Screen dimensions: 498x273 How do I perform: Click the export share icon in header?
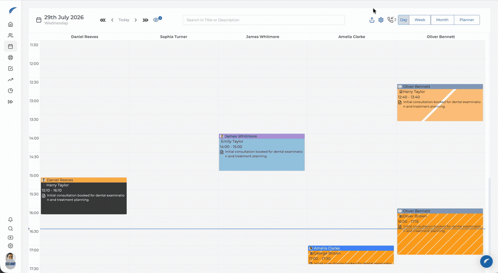coord(371,20)
